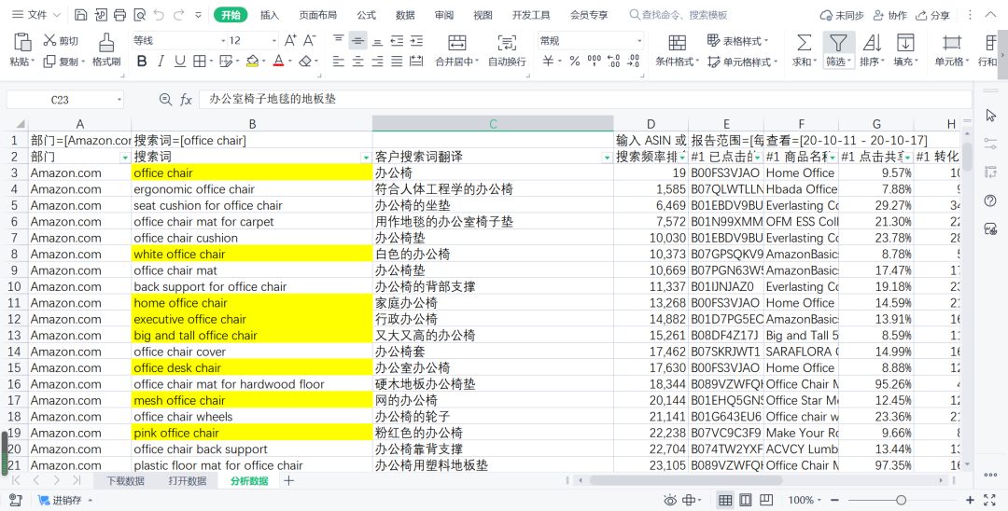
Task: Toggle full screen icon in status bar
Action: tap(990, 500)
